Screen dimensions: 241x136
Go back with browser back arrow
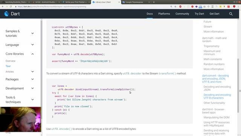point(3,7)
